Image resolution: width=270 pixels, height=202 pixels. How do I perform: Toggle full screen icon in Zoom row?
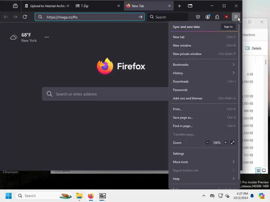(x=233, y=143)
